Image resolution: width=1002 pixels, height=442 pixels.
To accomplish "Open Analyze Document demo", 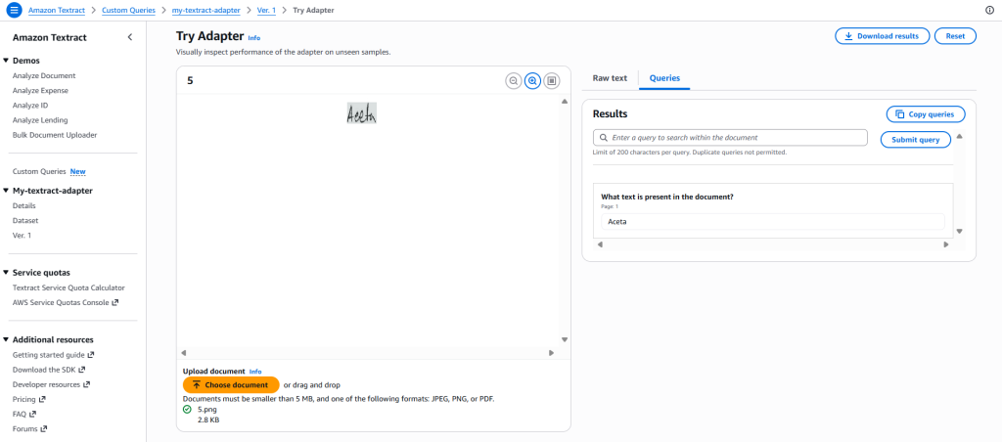I will coord(44,76).
